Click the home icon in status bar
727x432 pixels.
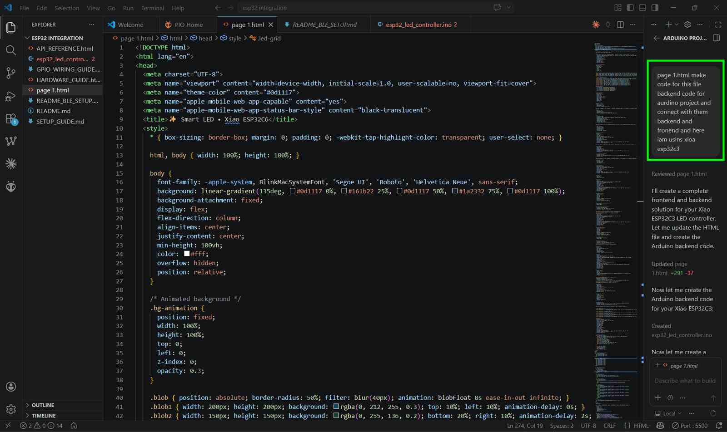click(74, 426)
